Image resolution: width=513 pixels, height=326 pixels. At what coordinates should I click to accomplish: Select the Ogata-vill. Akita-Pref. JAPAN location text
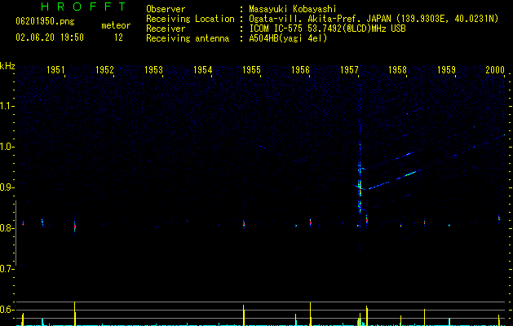tap(374, 19)
